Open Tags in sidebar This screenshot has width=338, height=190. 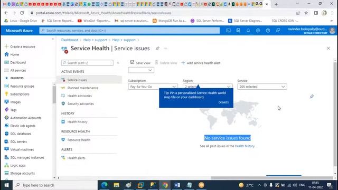click(x=11, y=110)
